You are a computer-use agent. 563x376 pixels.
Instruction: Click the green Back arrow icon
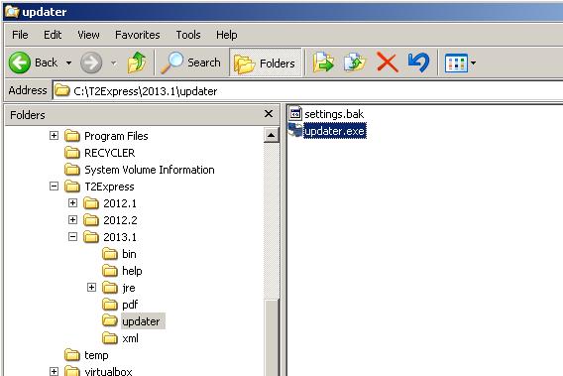[20, 63]
